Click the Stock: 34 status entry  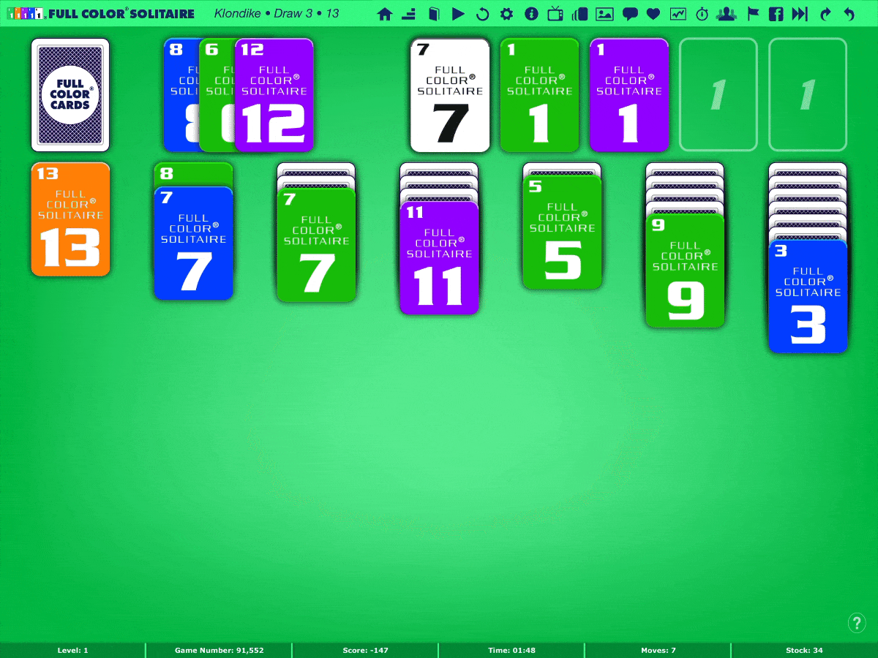[805, 650]
